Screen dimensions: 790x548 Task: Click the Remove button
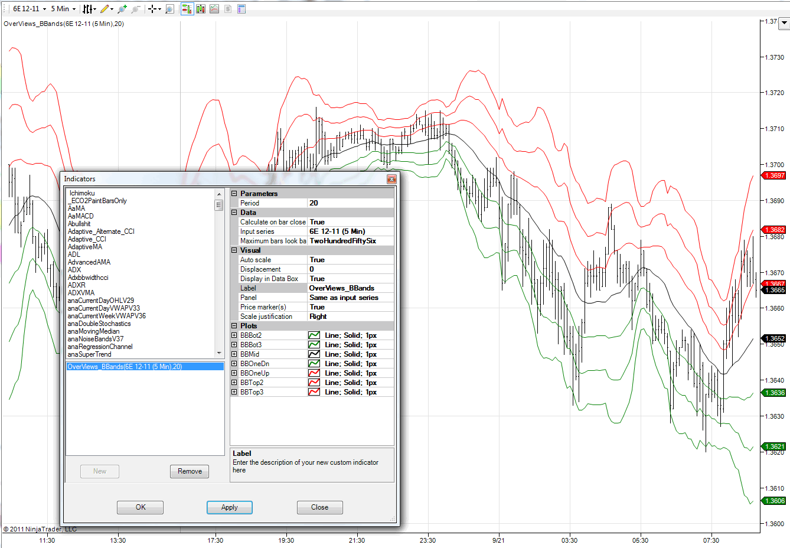click(190, 471)
